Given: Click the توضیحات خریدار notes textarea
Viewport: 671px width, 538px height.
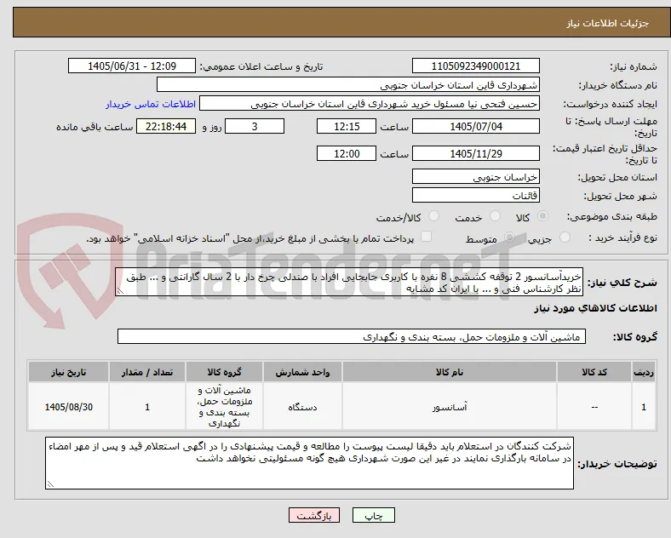Looking at the screenshot, I should (x=309, y=463).
